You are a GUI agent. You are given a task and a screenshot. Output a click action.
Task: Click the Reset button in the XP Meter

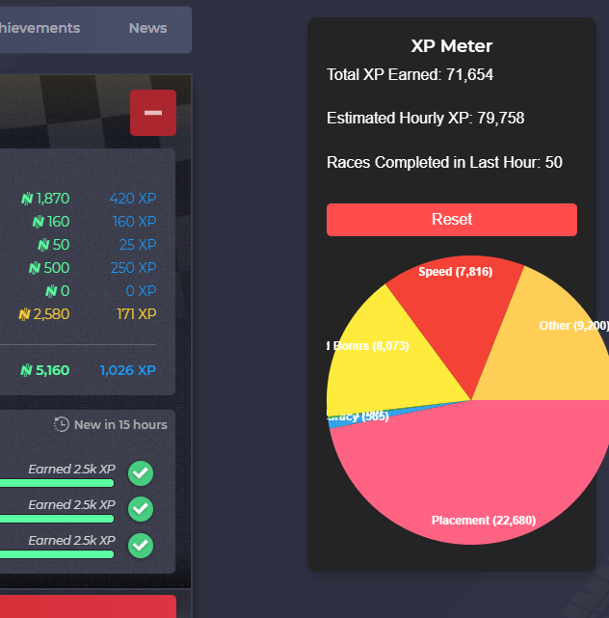pos(451,220)
